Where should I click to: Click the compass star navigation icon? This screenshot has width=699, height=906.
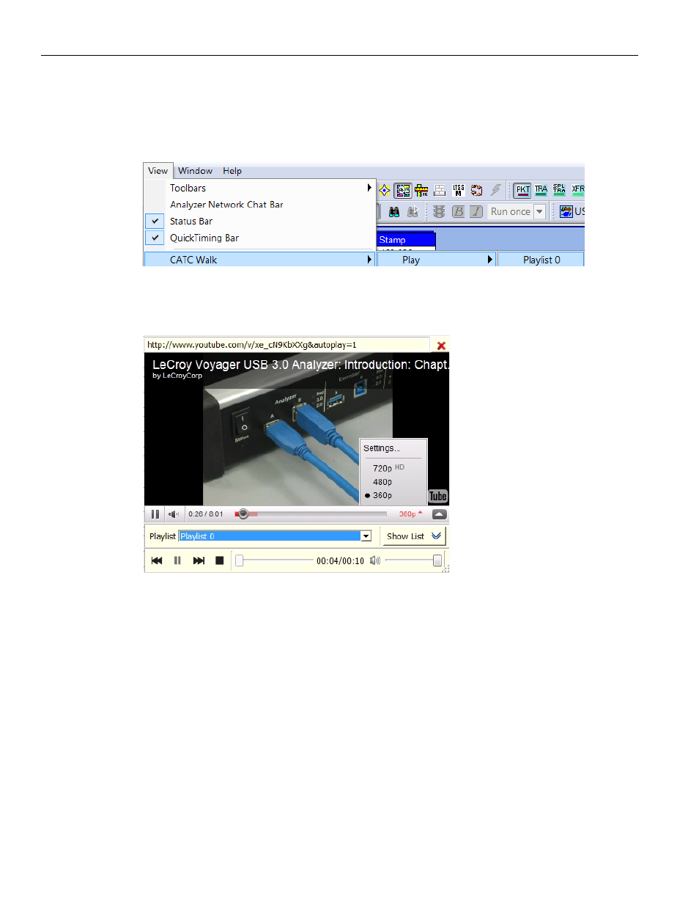point(384,191)
